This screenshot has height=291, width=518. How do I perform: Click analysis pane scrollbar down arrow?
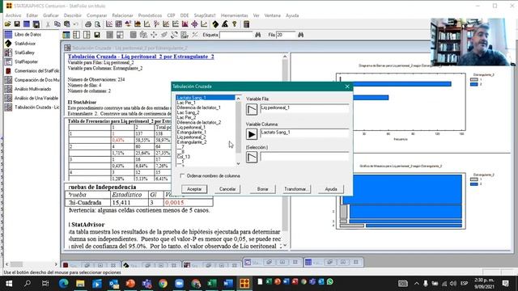pos(285,246)
